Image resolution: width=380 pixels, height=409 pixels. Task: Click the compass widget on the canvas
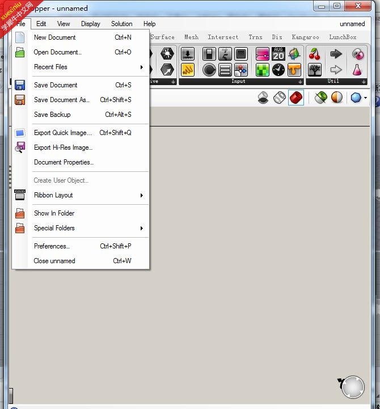(x=352, y=387)
